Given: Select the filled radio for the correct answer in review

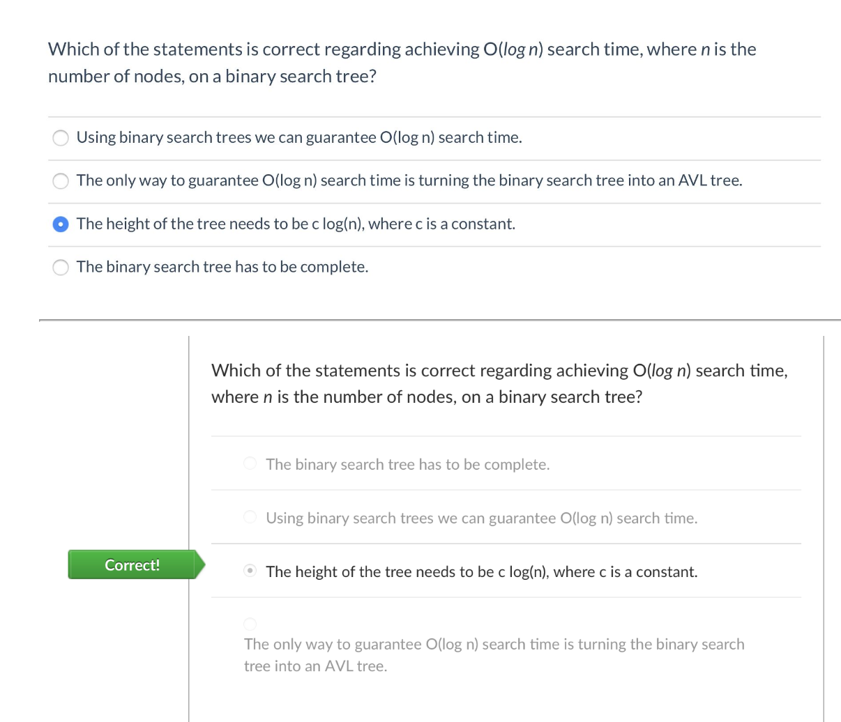Looking at the screenshot, I should (x=250, y=570).
